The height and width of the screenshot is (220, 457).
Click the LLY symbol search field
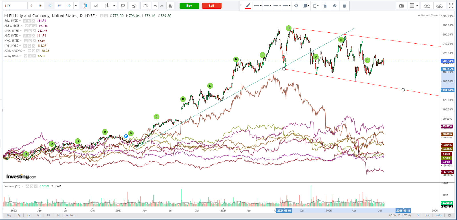click(15, 5)
